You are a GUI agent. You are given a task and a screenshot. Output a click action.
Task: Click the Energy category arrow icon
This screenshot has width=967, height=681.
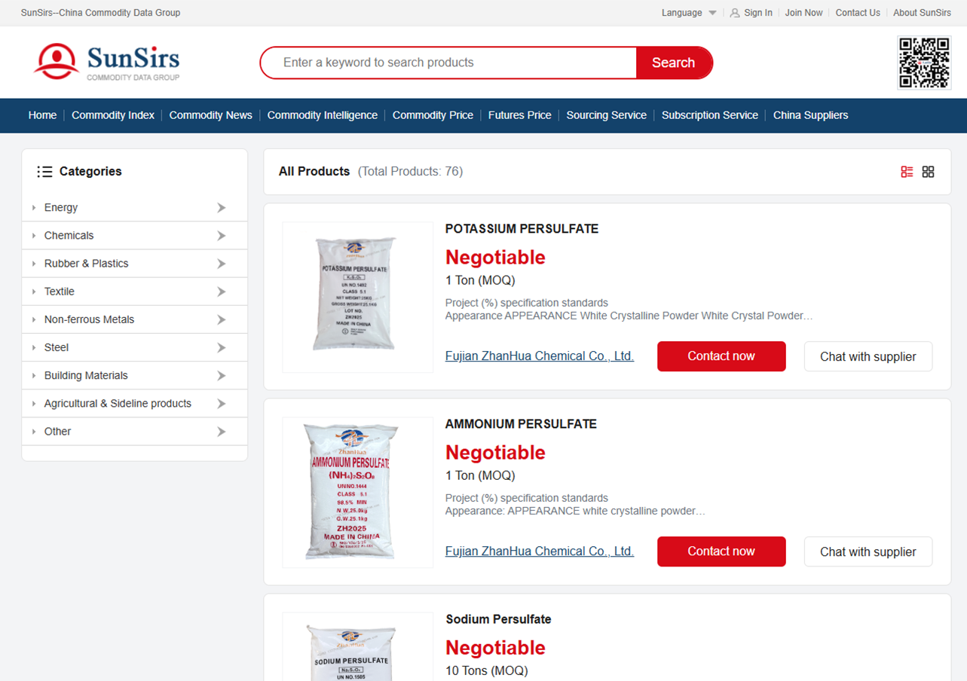click(x=221, y=208)
